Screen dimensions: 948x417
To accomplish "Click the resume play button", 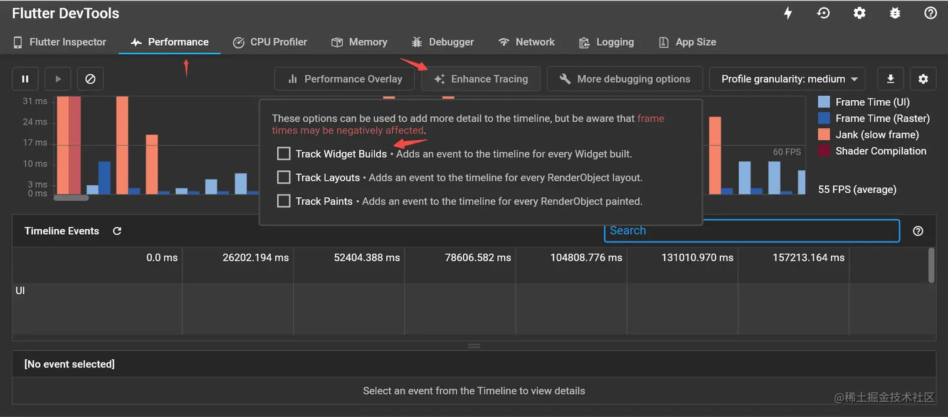I will (58, 79).
